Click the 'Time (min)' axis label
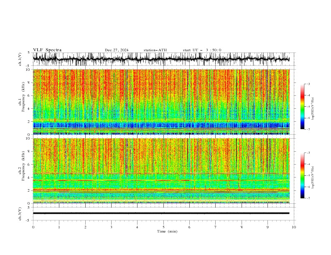This screenshot has width=331, height=255. tap(167, 231)
